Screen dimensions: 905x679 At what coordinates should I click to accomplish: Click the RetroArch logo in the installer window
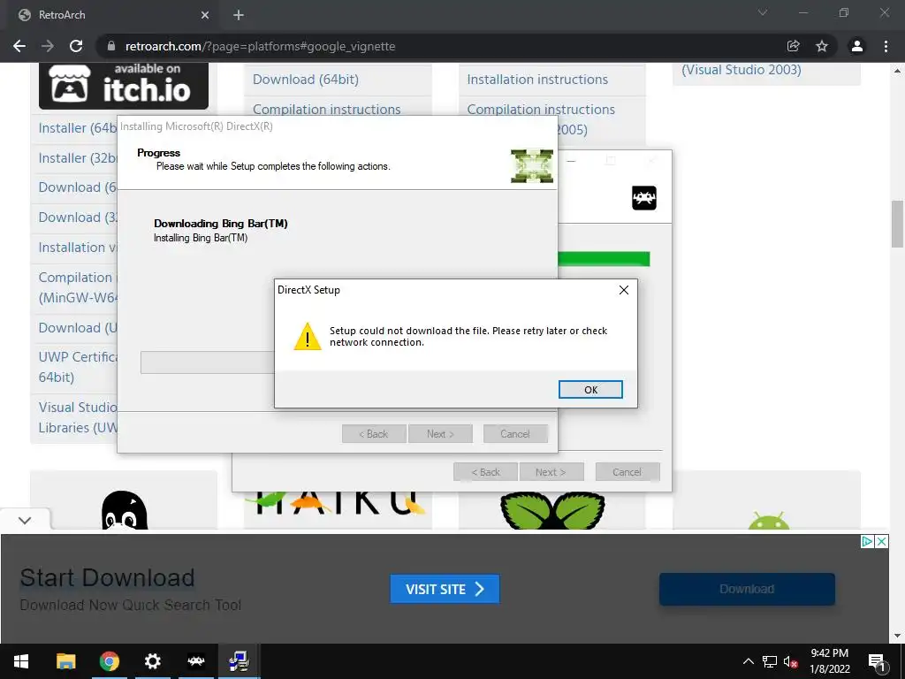pos(644,198)
